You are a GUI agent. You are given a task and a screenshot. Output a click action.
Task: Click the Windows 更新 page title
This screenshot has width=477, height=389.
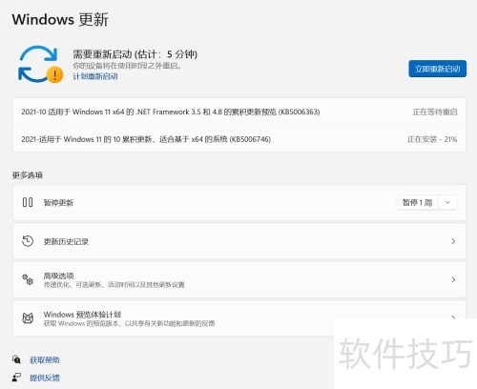60,19
